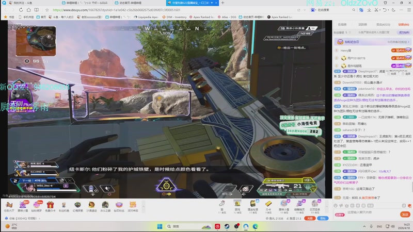Screen dimensions: 413x232
Task: Open a new browser tab
Action: [223, 3]
